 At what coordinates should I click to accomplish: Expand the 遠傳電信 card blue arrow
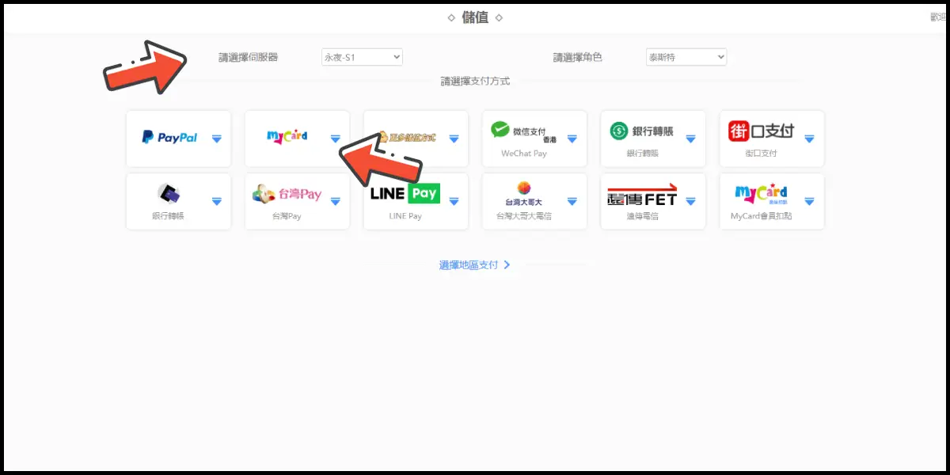[x=690, y=201]
